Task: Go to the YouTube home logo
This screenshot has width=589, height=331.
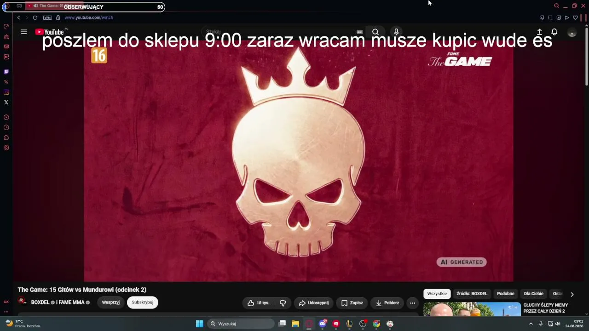Action: tap(50, 32)
